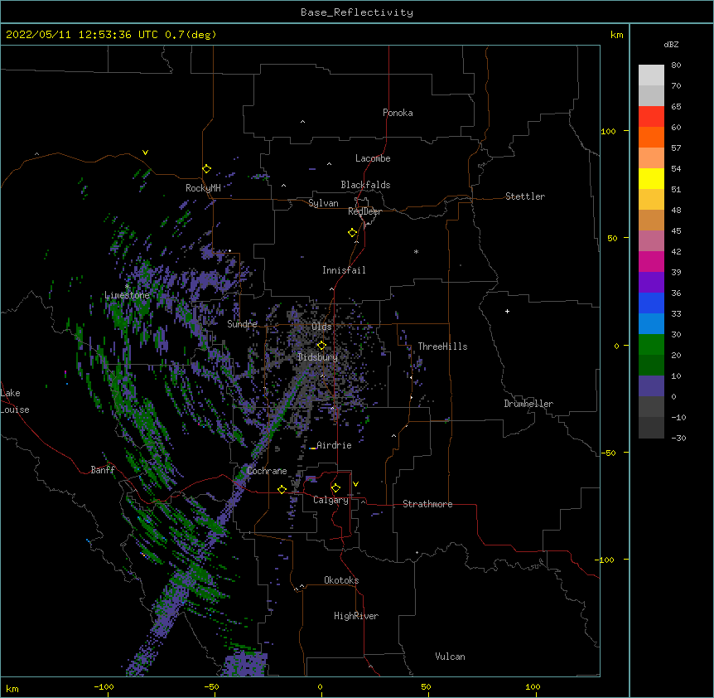Image resolution: width=714 pixels, height=698 pixels.
Task: Click the Base_Reflectivity title
Action: (x=357, y=12)
